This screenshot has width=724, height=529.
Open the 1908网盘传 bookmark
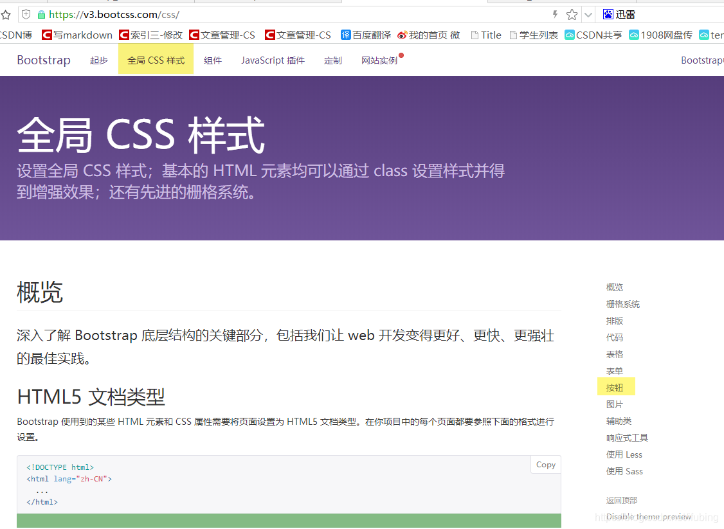click(661, 35)
